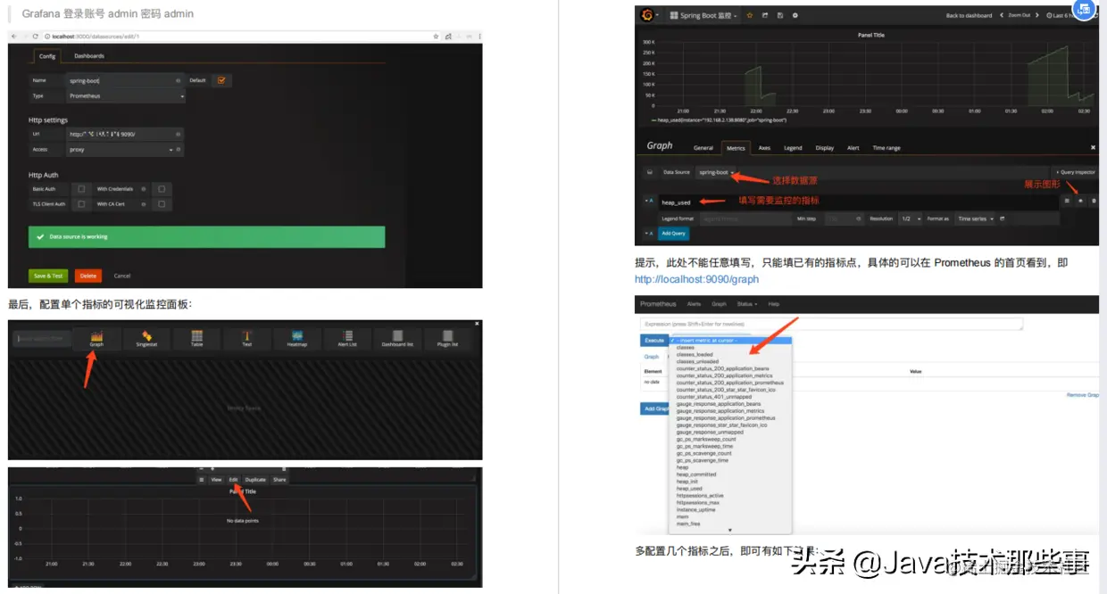1107x594 pixels.
Task: Open the Resolution 1/2 dropdown
Action: click(910, 219)
